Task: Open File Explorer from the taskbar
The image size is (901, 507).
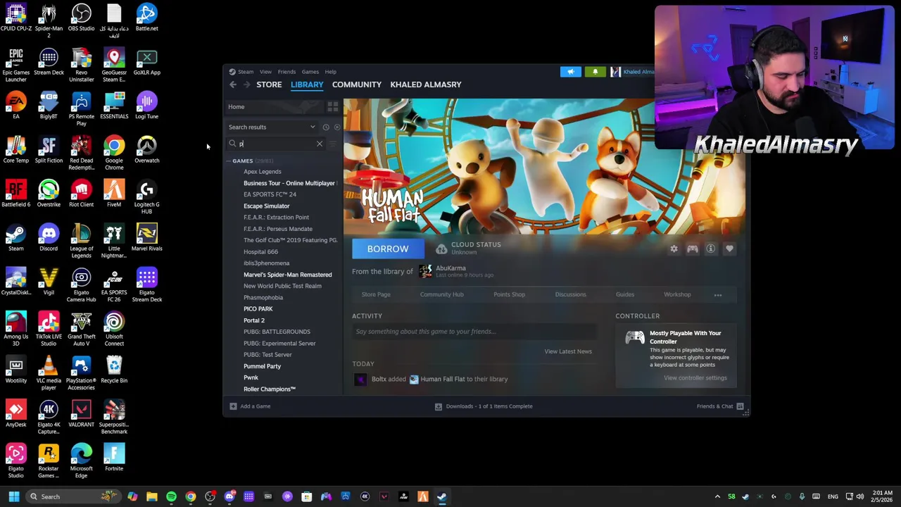Action: [x=151, y=496]
